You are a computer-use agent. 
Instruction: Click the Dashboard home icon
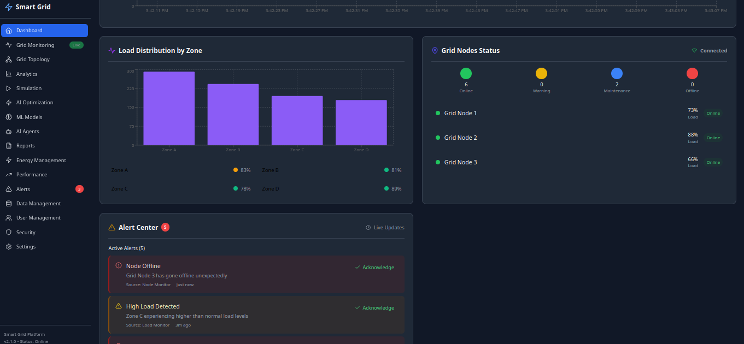pyautogui.click(x=9, y=31)
